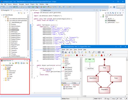Click the green Run button in Eclipse toolbar

click(x=33, y=7)
